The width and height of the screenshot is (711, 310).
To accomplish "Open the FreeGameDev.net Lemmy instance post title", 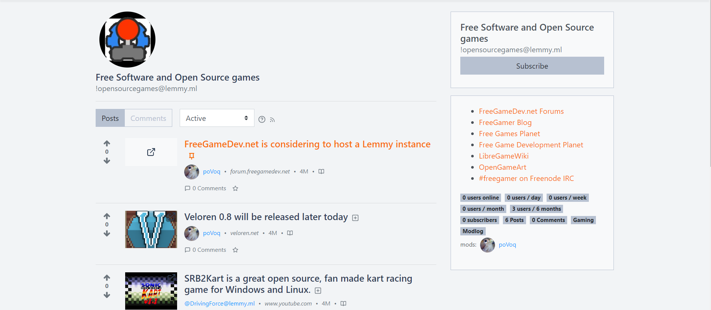I will click(307, 144).
